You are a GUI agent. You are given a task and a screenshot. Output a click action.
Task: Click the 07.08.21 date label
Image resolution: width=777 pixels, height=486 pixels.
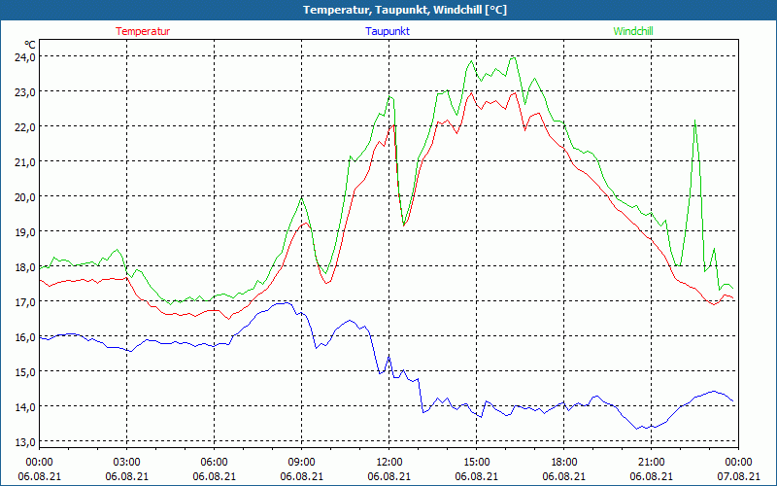tap(738, 476)
